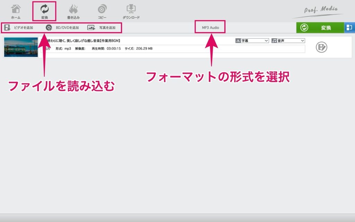Open the edit video pencil icon
The width and height of the screenshot is (355, 222).
tap(321, 47)
